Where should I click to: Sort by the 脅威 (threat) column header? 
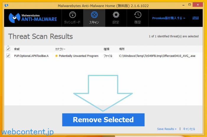(x=17, y=49)
